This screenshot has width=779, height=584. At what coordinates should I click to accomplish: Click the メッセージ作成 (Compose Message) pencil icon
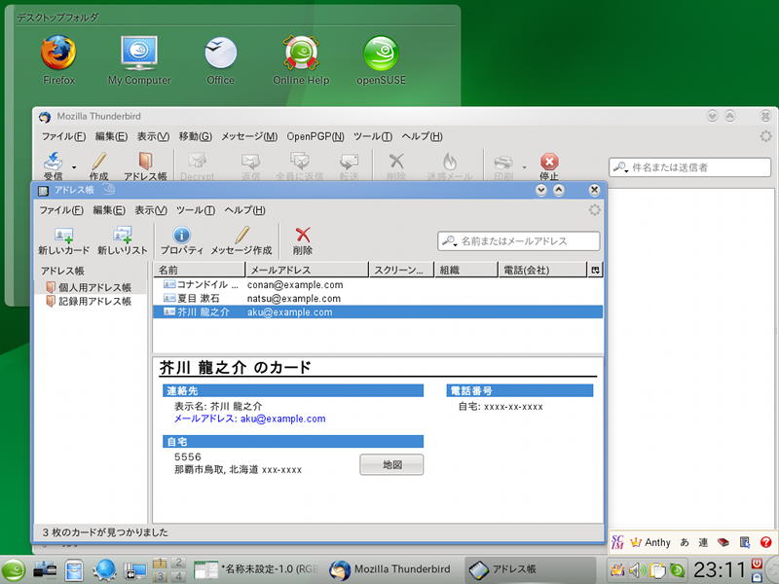241,236
